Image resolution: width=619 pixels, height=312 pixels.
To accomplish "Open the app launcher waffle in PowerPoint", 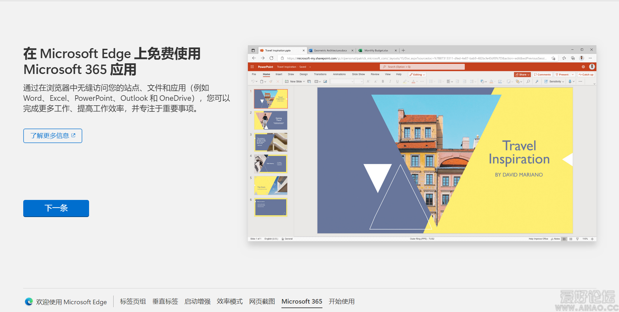I will coord(252,67).
